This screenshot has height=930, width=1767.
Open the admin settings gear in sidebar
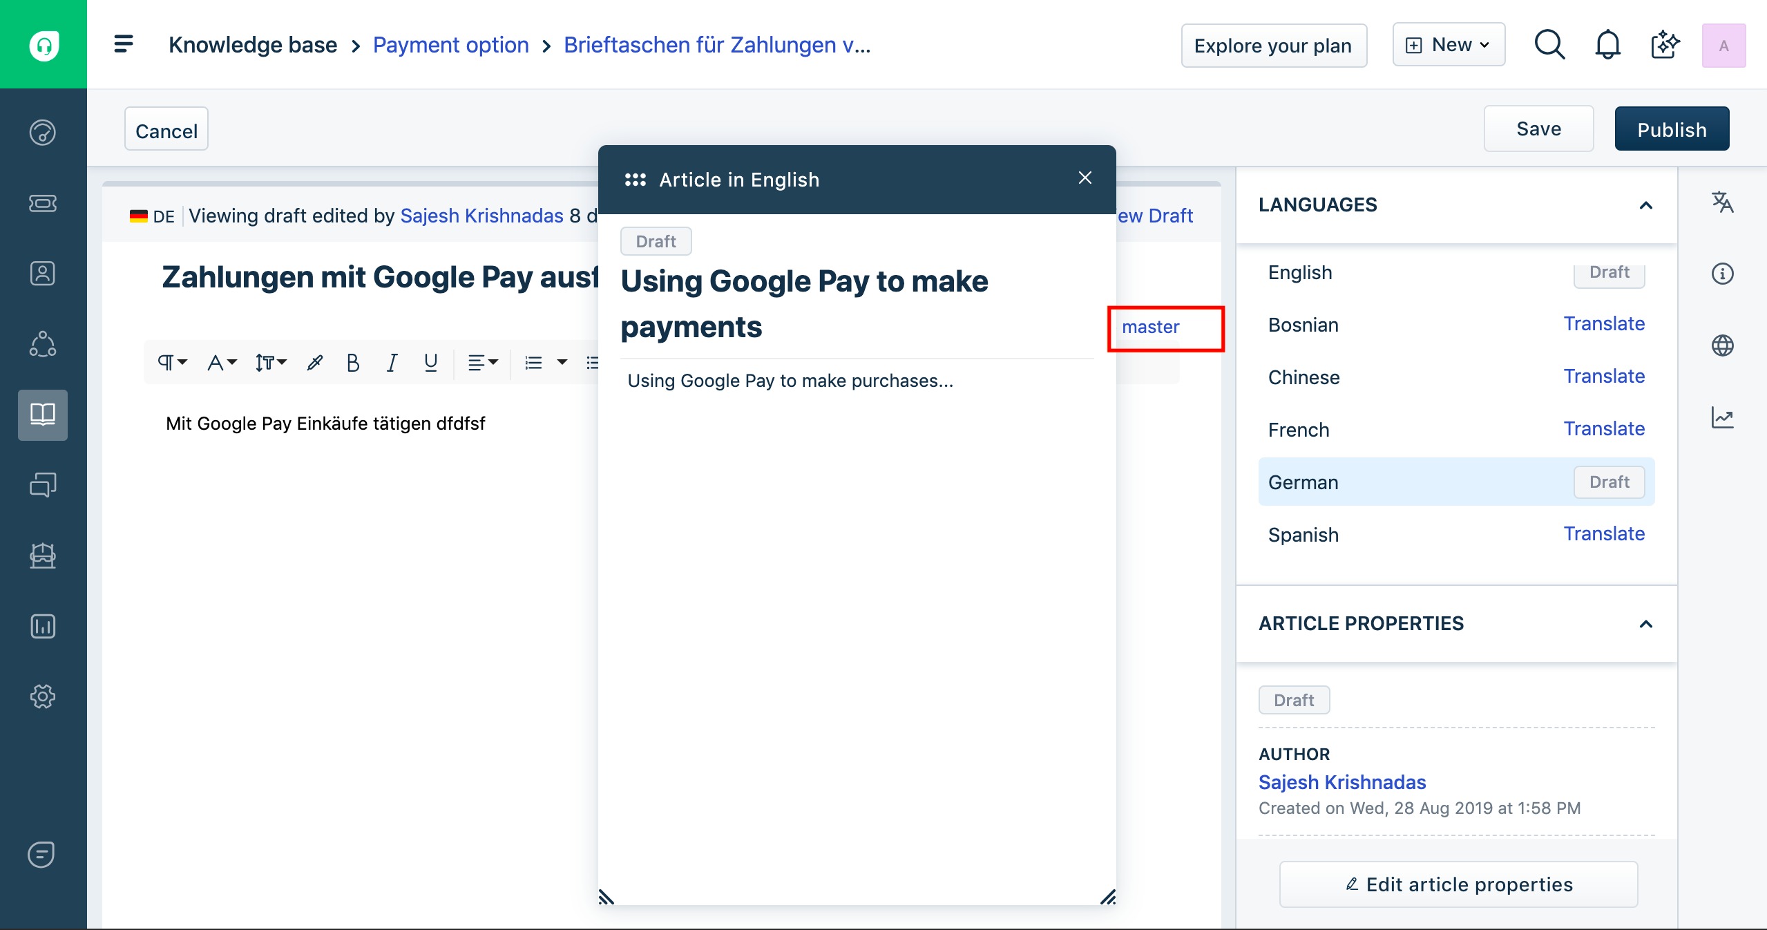[43, 696]
